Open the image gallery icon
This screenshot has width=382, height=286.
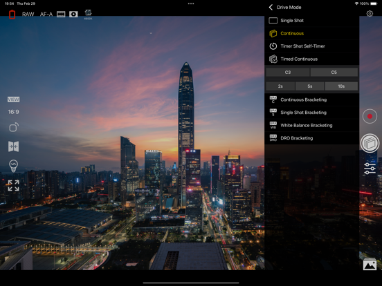[370, 264]
